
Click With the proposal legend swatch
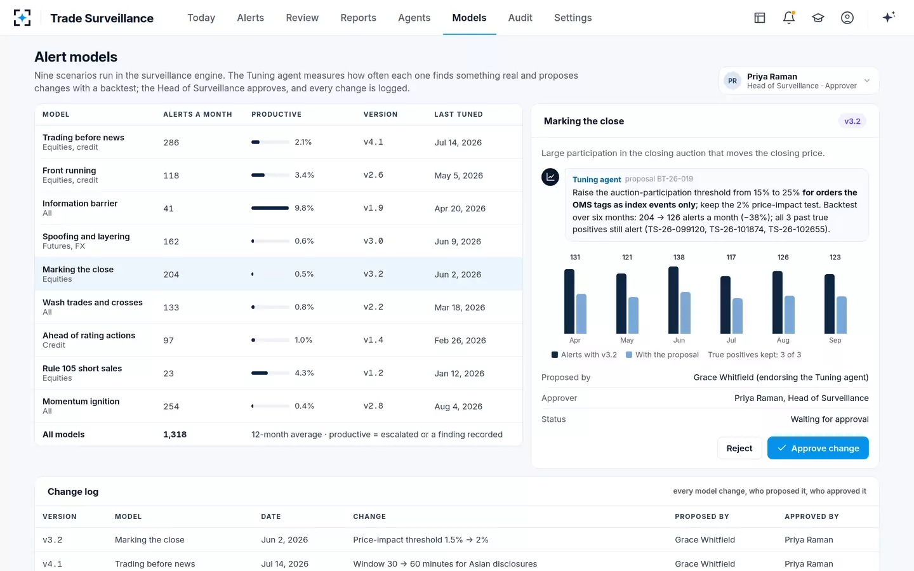click(629, 355)
